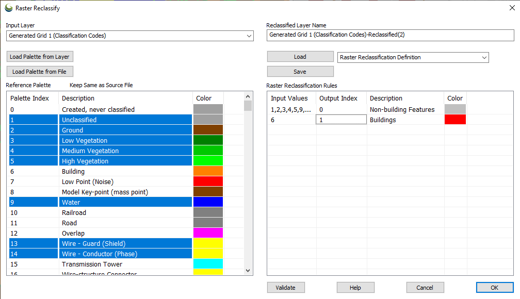Image resolution: width=520 pixels, height=299 pixels.
Task: Select the gray swatch for Created, never classified
Action: (208, 109)
